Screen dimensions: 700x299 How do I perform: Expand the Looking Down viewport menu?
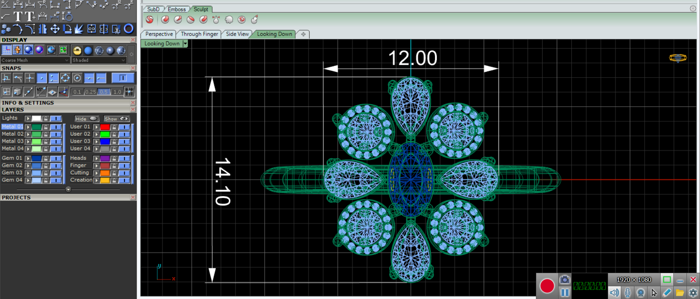(x=185, y=44)
